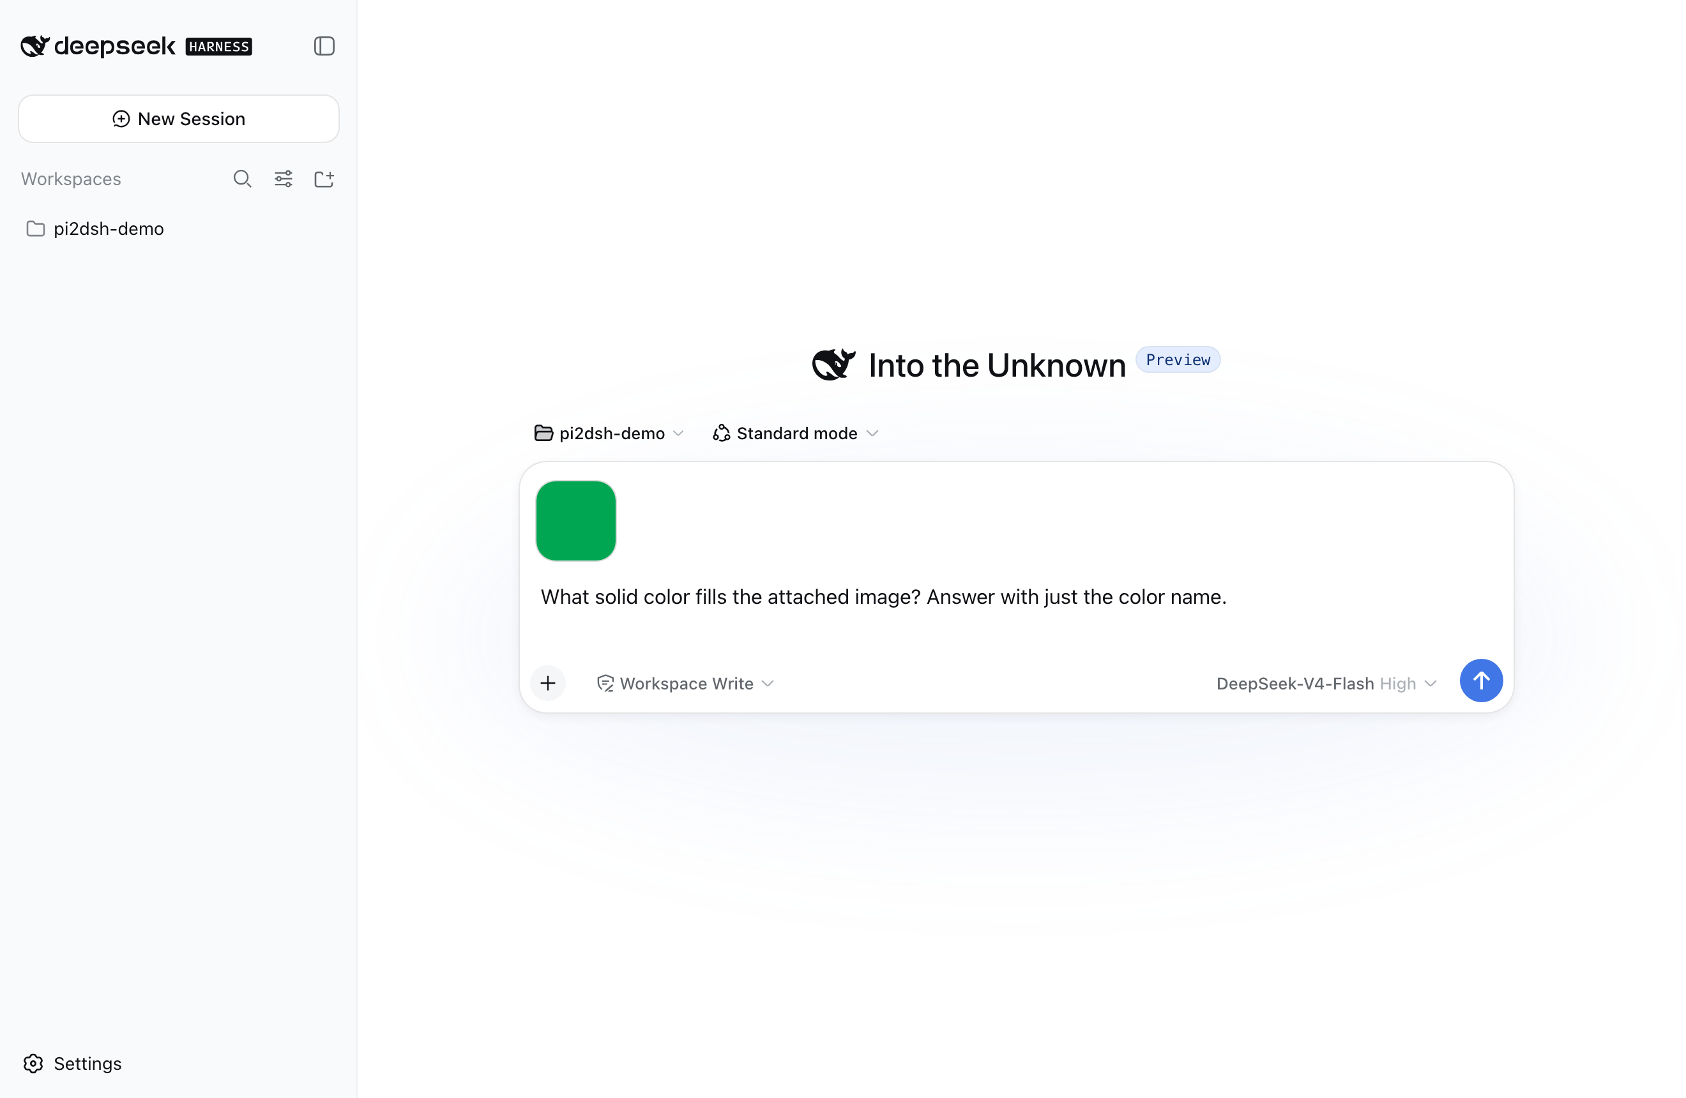Open workspace filter settings sliders icon
This screenshot has height=1098, width=1686.
(284, 178)
